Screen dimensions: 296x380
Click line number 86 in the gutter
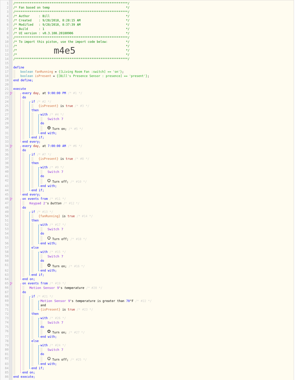[7, 377]
